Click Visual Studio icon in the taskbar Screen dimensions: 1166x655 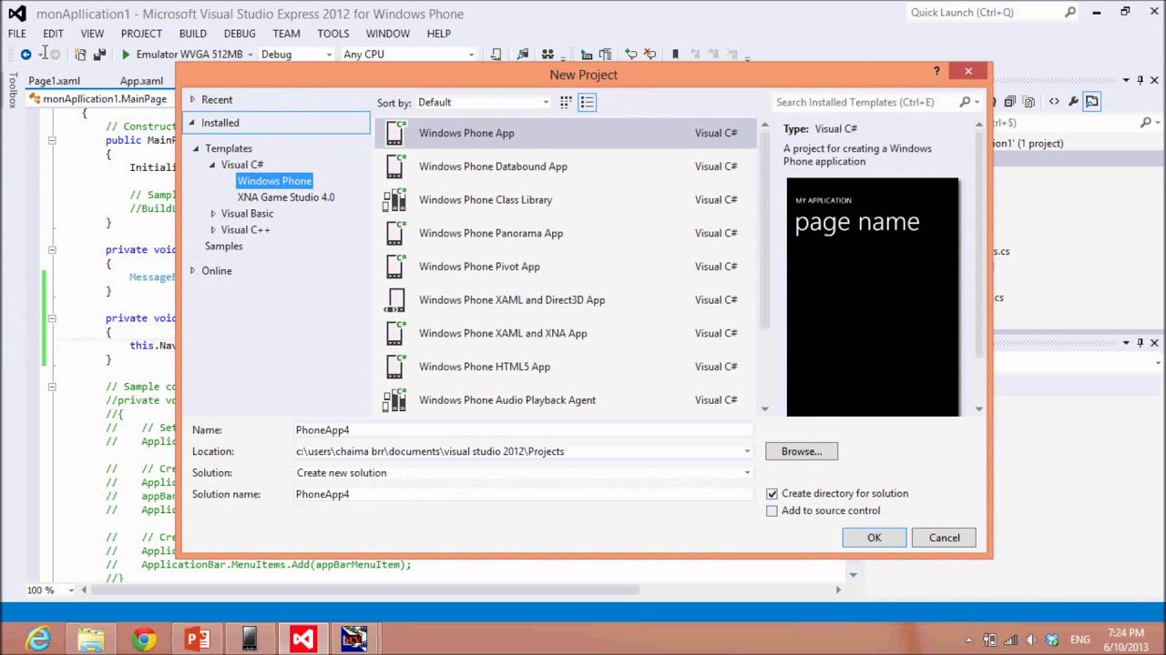tap(302, 640)
